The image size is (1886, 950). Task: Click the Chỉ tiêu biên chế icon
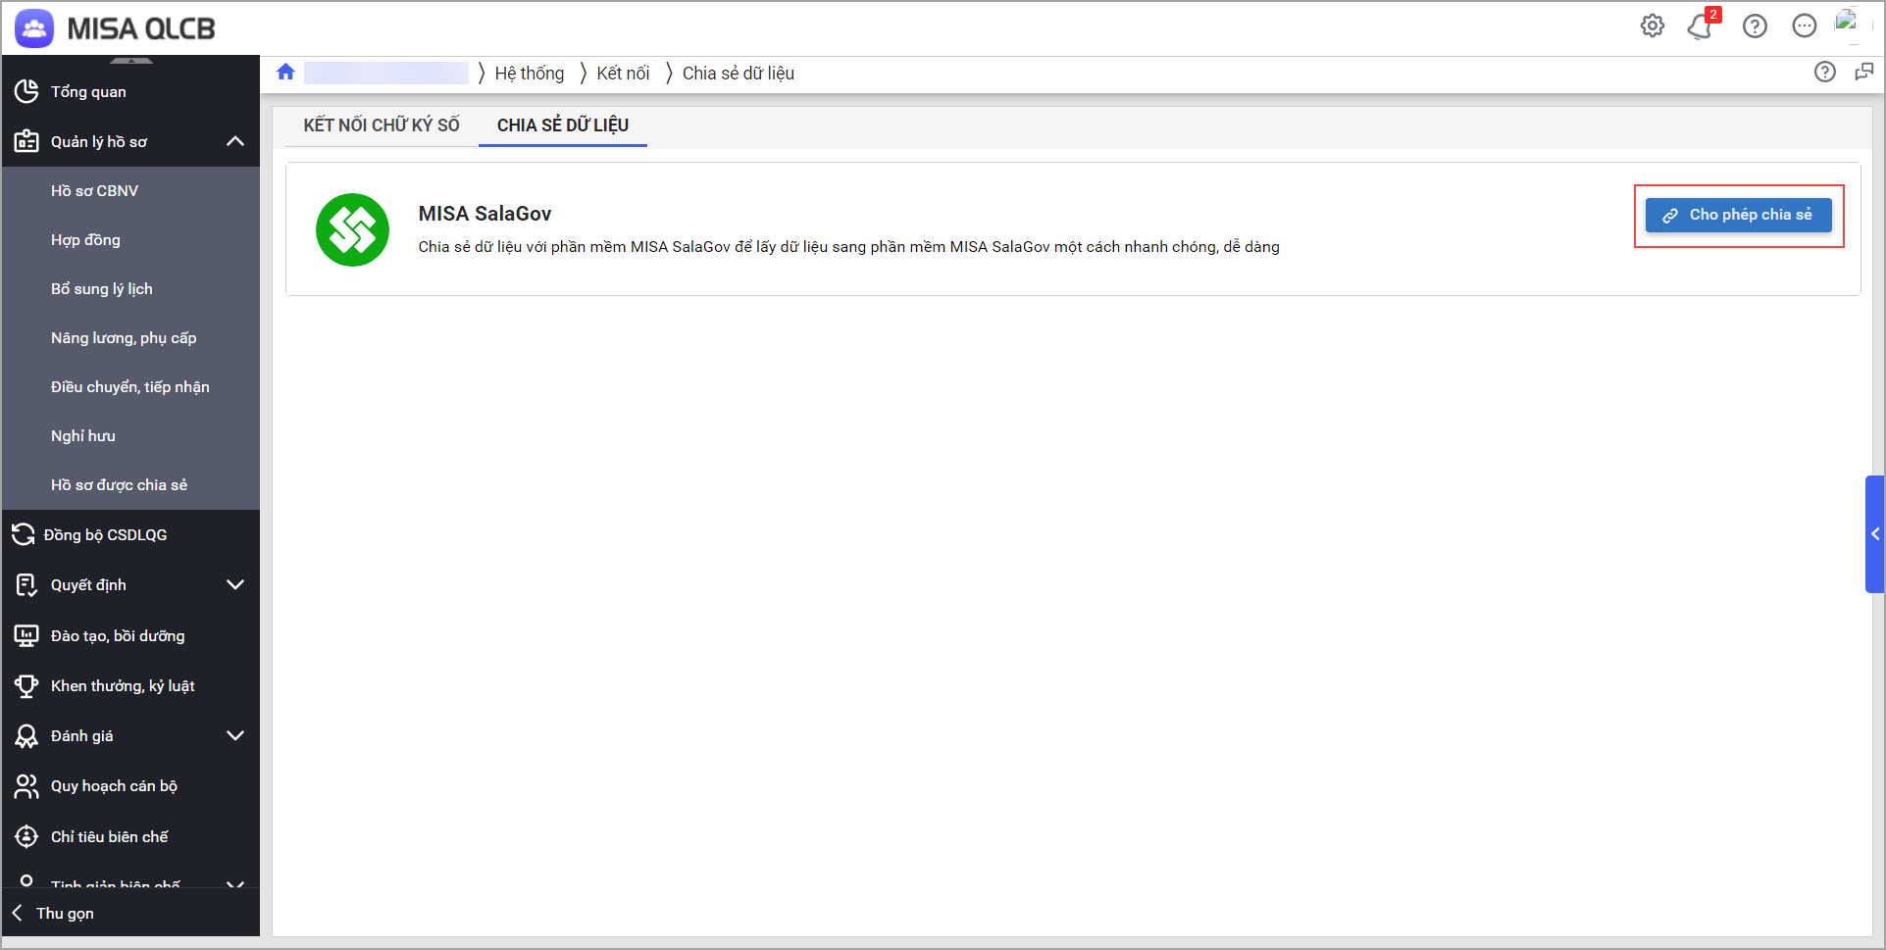(x=26, y=836)
